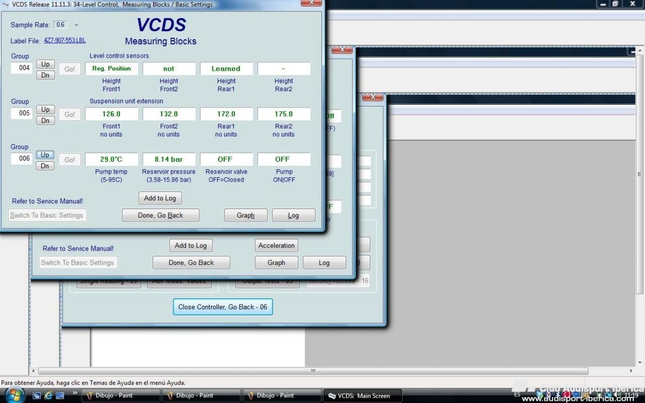Select the Reservoir valve OFF value
This screenshot has width=645, height=403.
tap(226, 159)
